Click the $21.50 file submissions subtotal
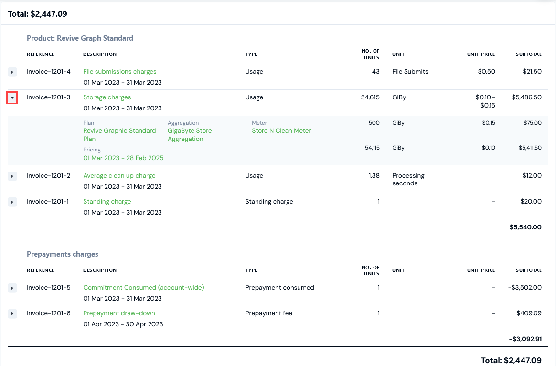The height and width of the screenshot is (366, 556). [x=532, y=71]
